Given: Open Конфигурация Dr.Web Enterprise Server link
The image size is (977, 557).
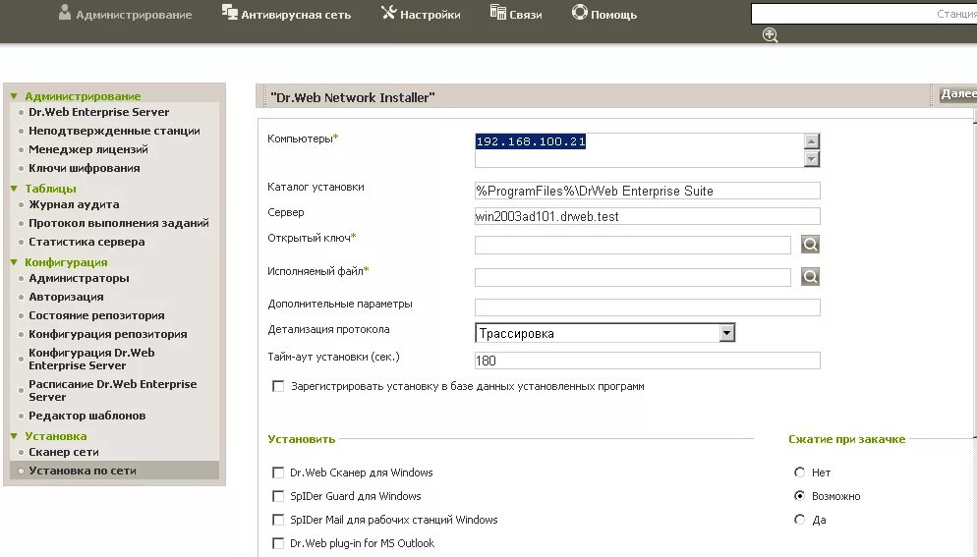Looking at the screenshot, I should coord(91,359).
